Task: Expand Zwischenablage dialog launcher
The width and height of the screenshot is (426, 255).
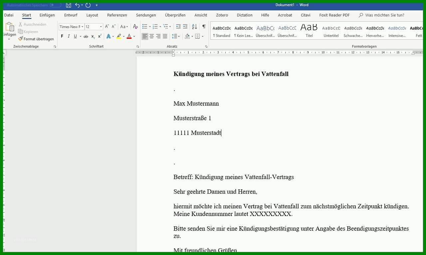Action: 55,47
